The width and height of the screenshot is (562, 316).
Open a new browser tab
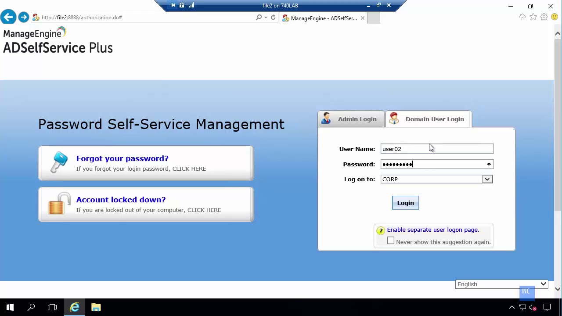[374, 18]
